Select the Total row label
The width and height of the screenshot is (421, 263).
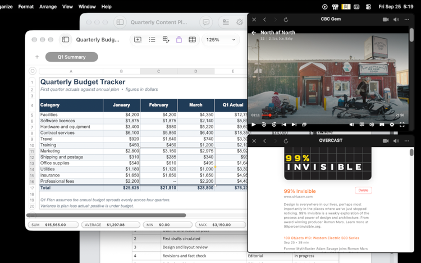pyautogui.click(x=45, y=188)
